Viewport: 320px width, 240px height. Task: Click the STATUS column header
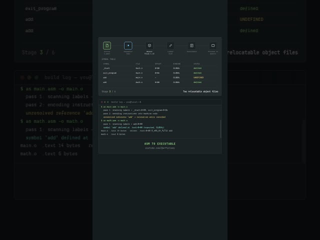196,64
